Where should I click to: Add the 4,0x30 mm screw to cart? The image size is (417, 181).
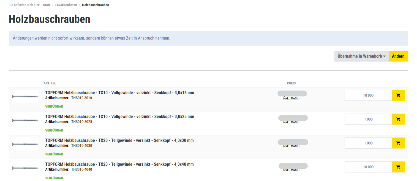coord(398,143)
